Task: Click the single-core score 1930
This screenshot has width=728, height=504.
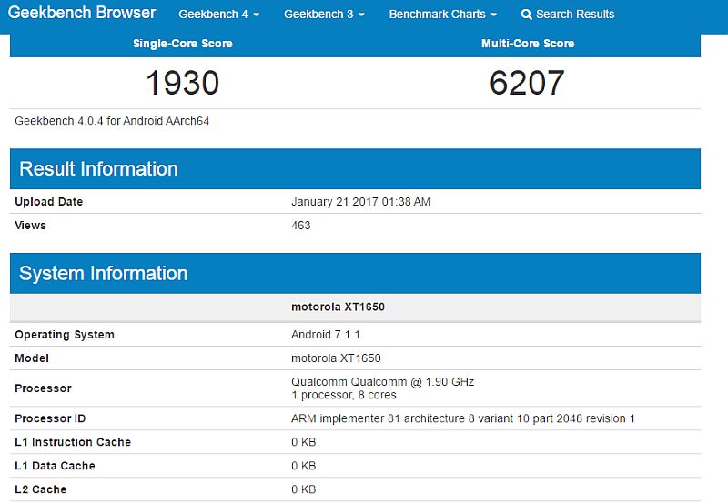Action: tap(183, 83)
